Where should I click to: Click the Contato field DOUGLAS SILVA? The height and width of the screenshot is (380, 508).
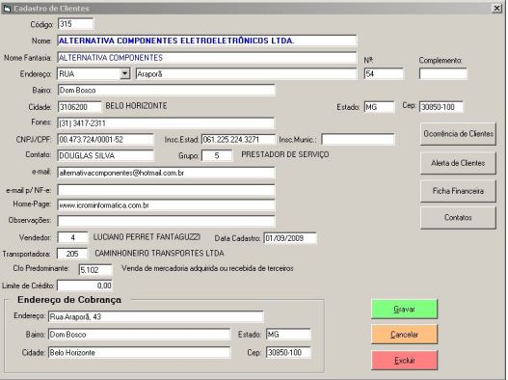point(105,155)
